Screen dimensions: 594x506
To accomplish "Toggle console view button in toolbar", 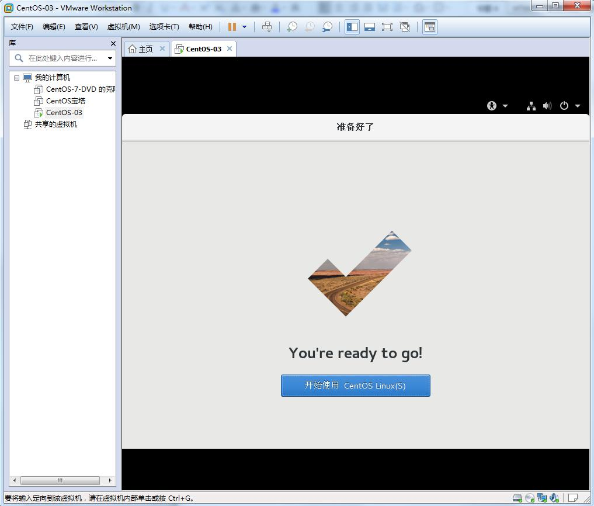I will pos(430,27).
